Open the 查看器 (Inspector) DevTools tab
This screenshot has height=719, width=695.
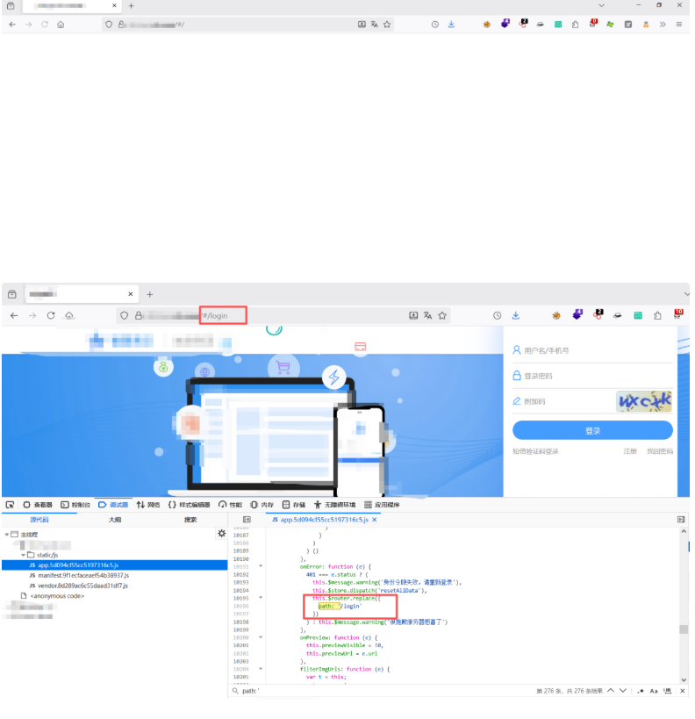(x=38, y=505)
